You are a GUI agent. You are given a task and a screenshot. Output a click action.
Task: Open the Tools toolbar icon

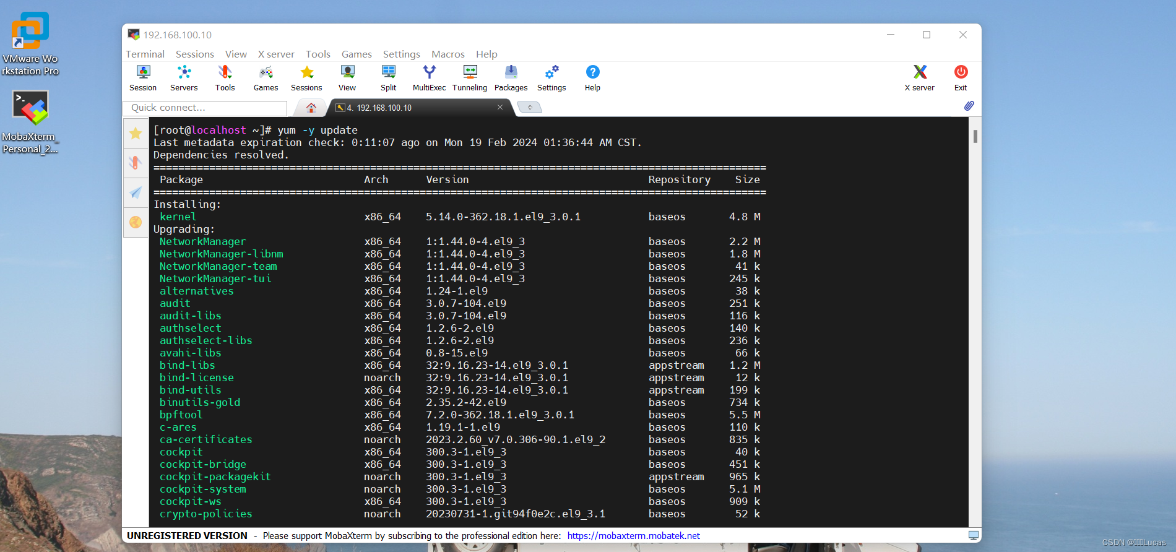click(225, 79)
